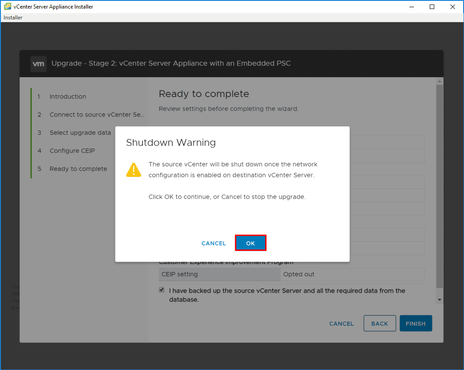Viewport: 464px width, 370px height.
Task: Open the Installer menu
Action: (x=13, y=18)
